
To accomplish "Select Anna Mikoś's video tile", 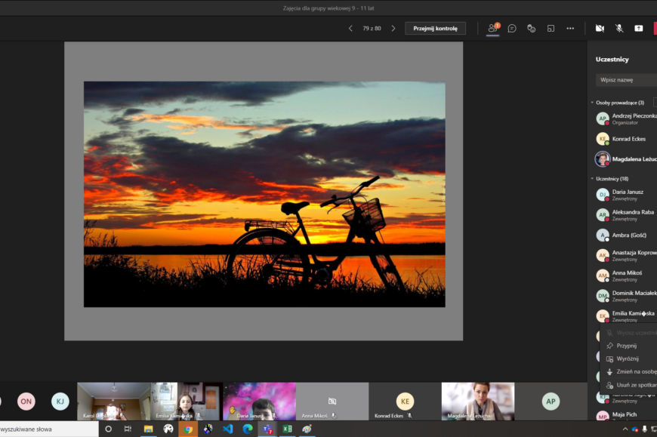I will click(332, 402).
